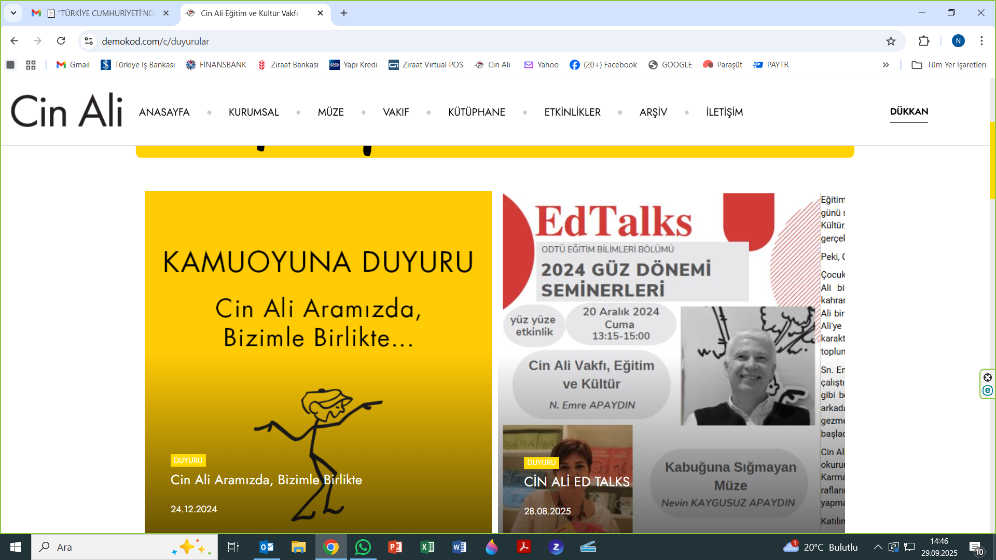Click the page vertical scrollbar thumb
The image size is (996, 560).
[x=992, y=161]
